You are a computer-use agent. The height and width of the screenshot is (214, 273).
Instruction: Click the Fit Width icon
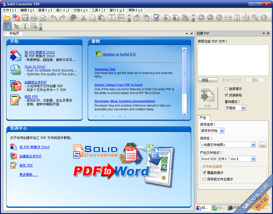coord(228,18)
